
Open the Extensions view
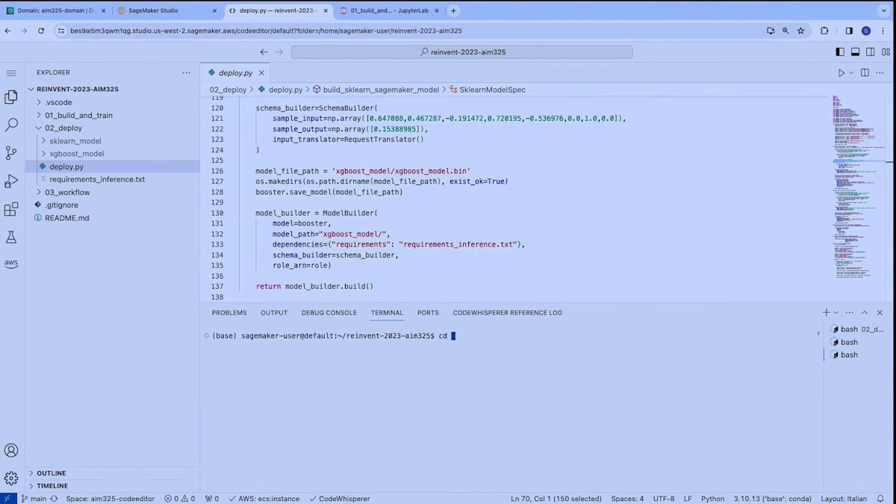coord(11,210)
